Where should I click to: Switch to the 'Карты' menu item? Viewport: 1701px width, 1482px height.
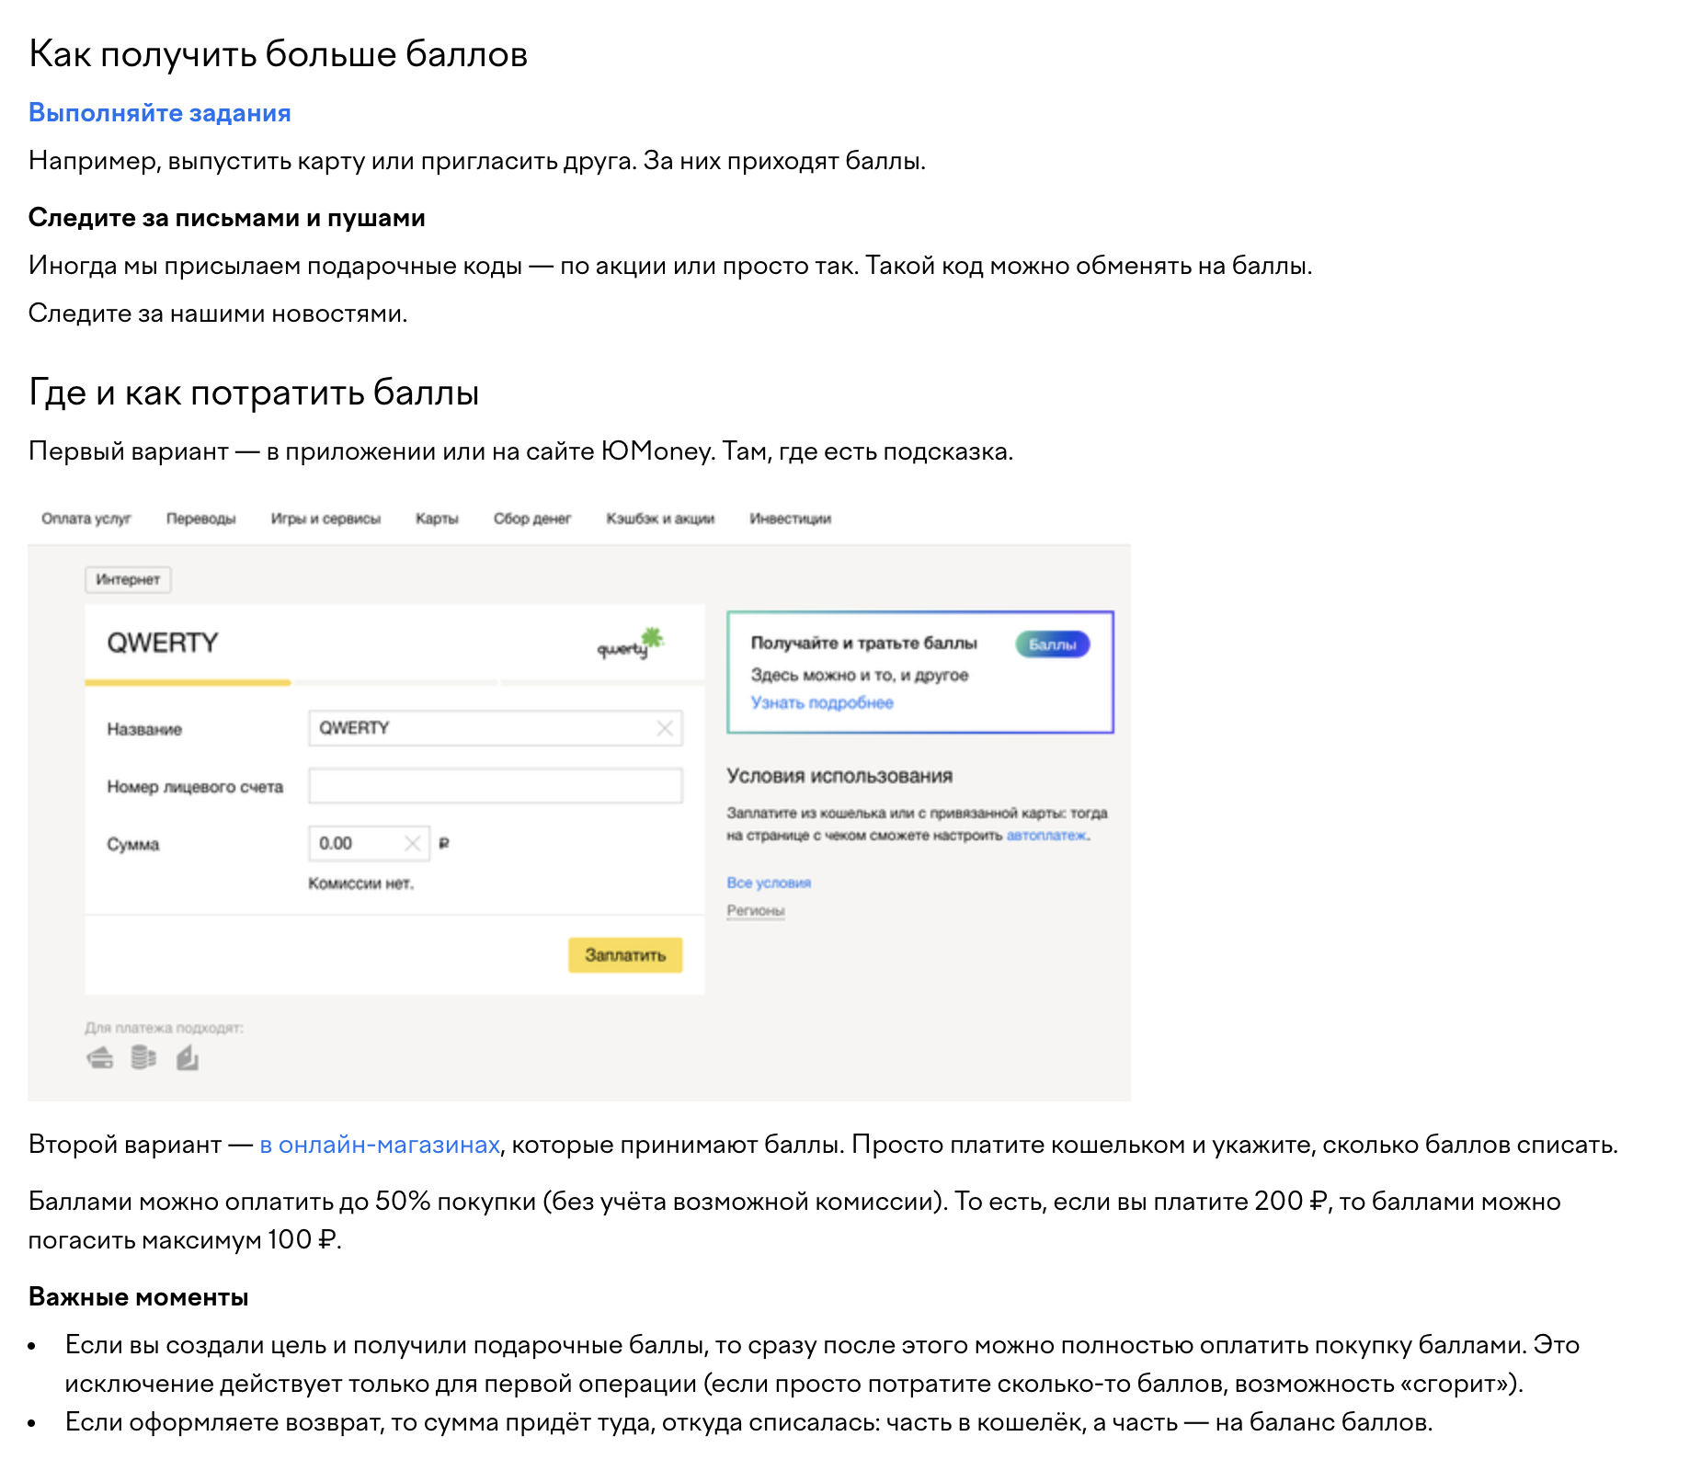(437, 519)
